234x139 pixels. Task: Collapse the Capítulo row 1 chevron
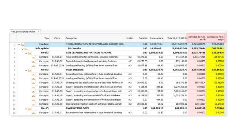(x=19, y=45)
